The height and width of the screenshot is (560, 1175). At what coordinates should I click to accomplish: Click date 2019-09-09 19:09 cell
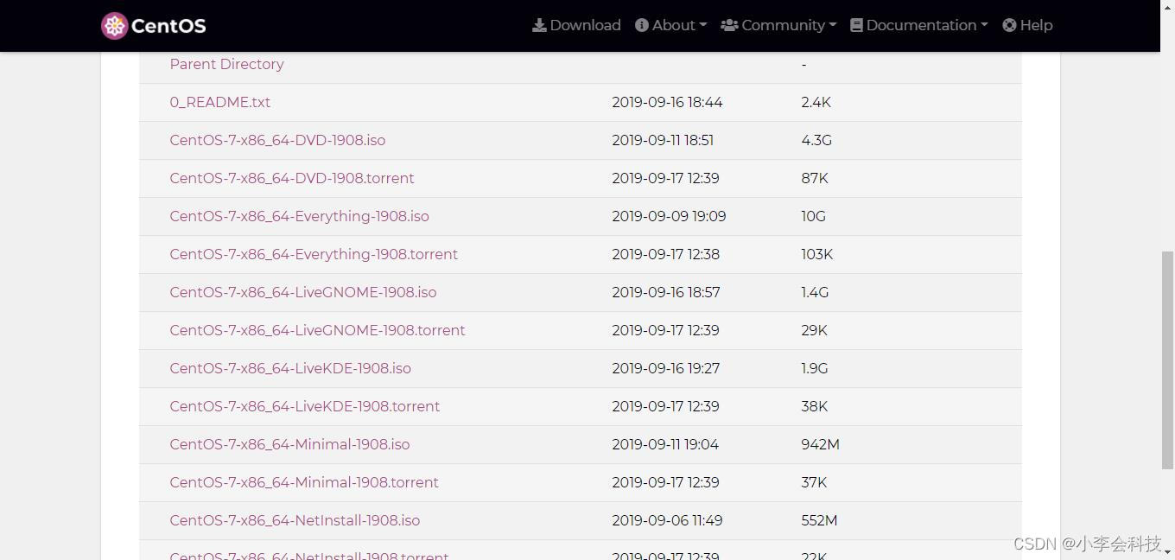tap(669, 216)
